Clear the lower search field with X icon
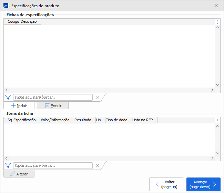The image size is (224, 193). [x=98, y=165]
